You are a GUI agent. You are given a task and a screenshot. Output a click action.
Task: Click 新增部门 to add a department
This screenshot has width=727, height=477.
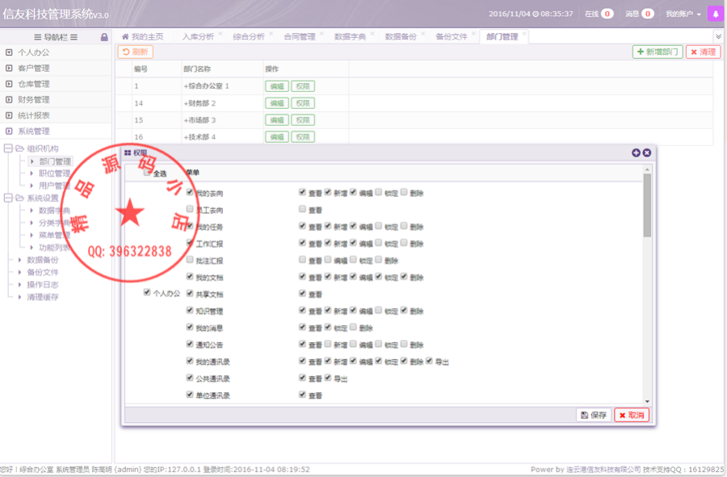click(x=658, y=52)
